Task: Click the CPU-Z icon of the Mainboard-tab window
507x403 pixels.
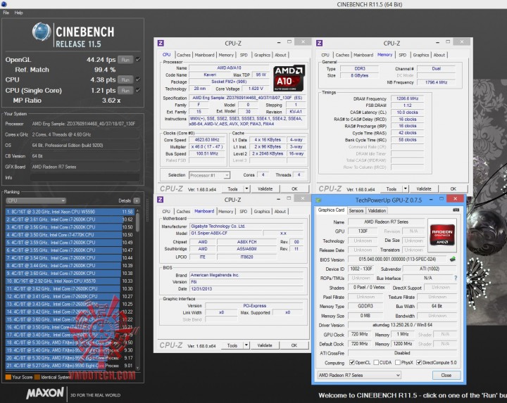Action: point(160,200)
